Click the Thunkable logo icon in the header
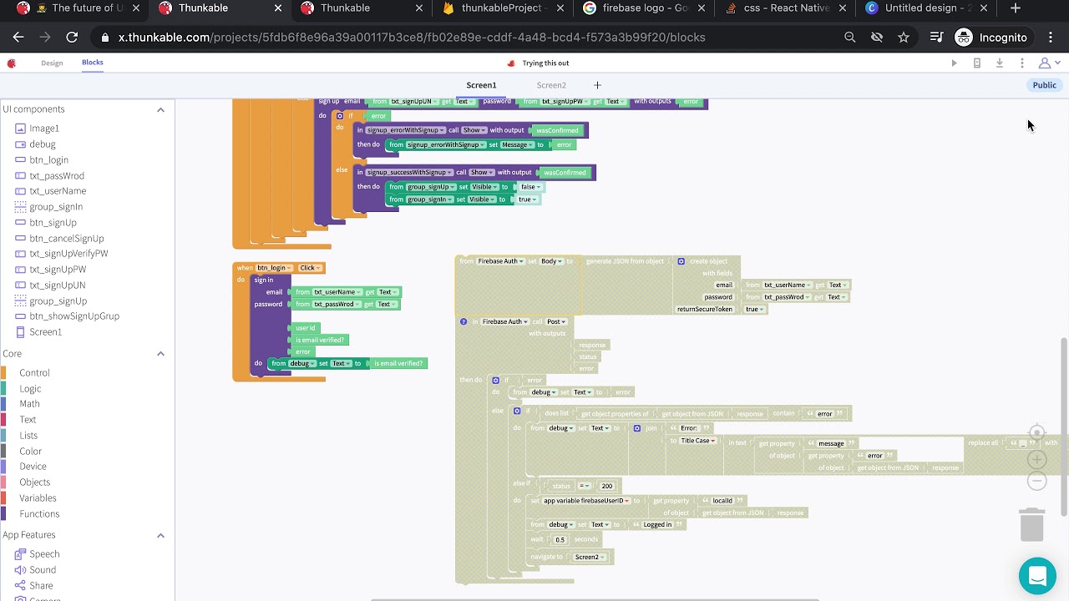Viewport: 1069px width, 601px height. coord(11,63)
